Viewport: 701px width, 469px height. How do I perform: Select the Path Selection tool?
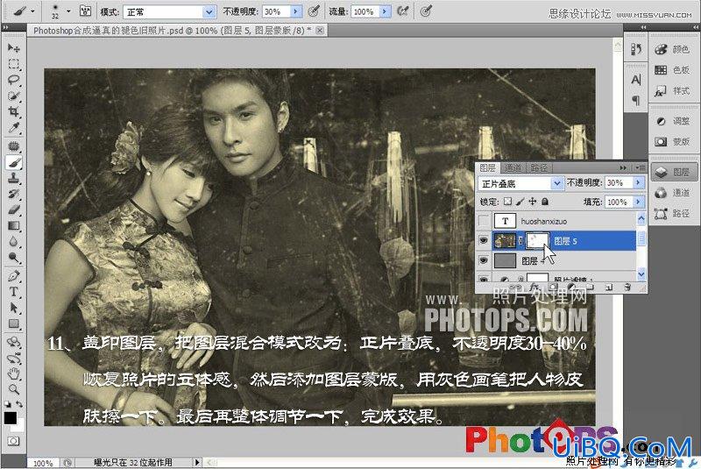[x=14, y=308]
